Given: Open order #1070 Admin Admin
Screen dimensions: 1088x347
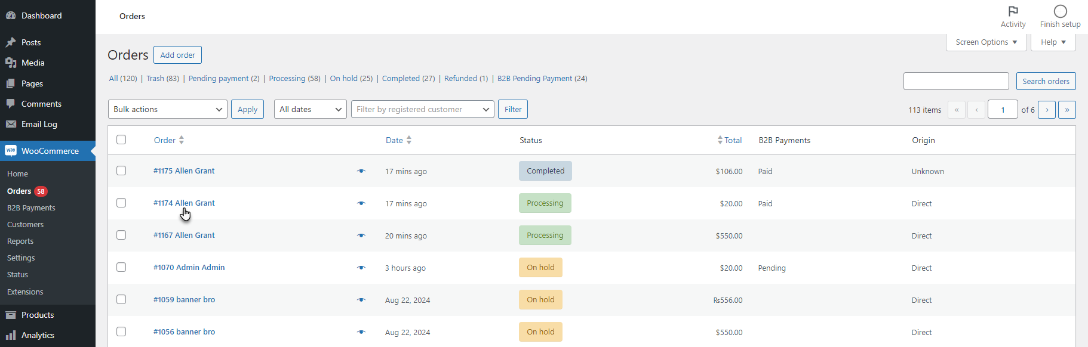Looking at the screenshot, I should click(189, 268).
